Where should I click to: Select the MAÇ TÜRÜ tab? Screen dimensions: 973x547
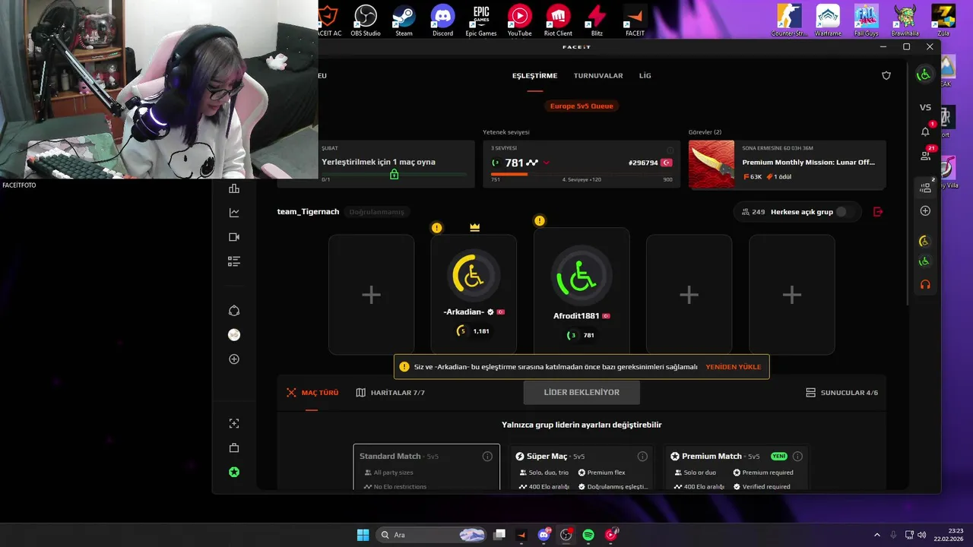(312, 393)
